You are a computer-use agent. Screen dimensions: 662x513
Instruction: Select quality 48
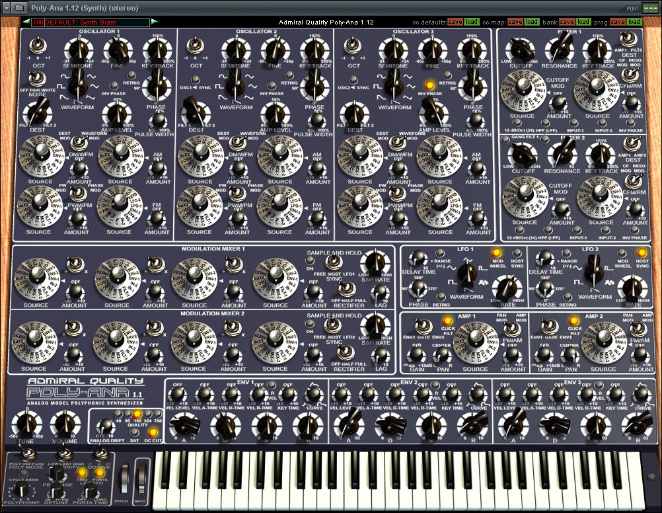(118, 413)
